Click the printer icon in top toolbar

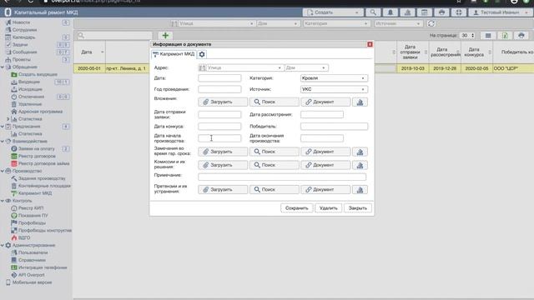pos(441,12)
